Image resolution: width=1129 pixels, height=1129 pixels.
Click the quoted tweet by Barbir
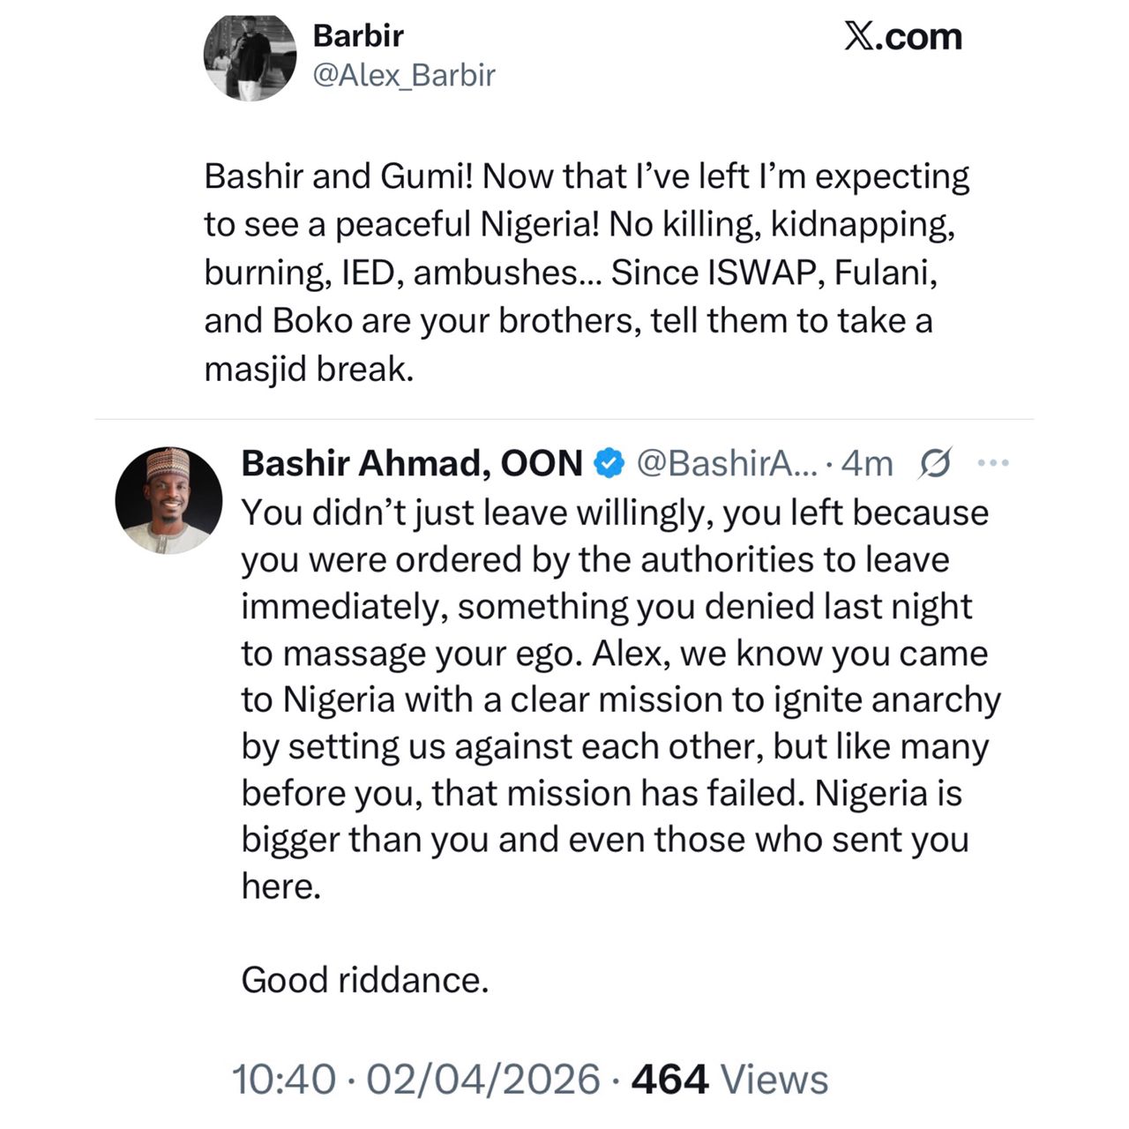point(587,269)
